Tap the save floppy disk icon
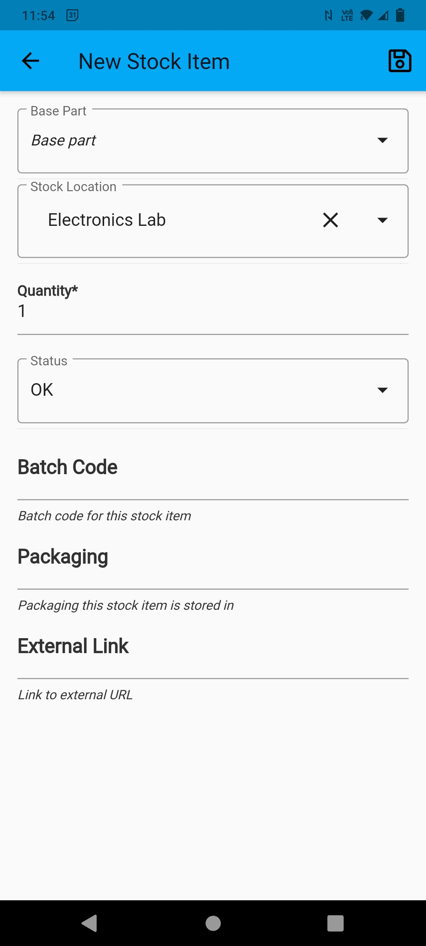The width and height of the screenshot is (426, 946). point(400,61)
